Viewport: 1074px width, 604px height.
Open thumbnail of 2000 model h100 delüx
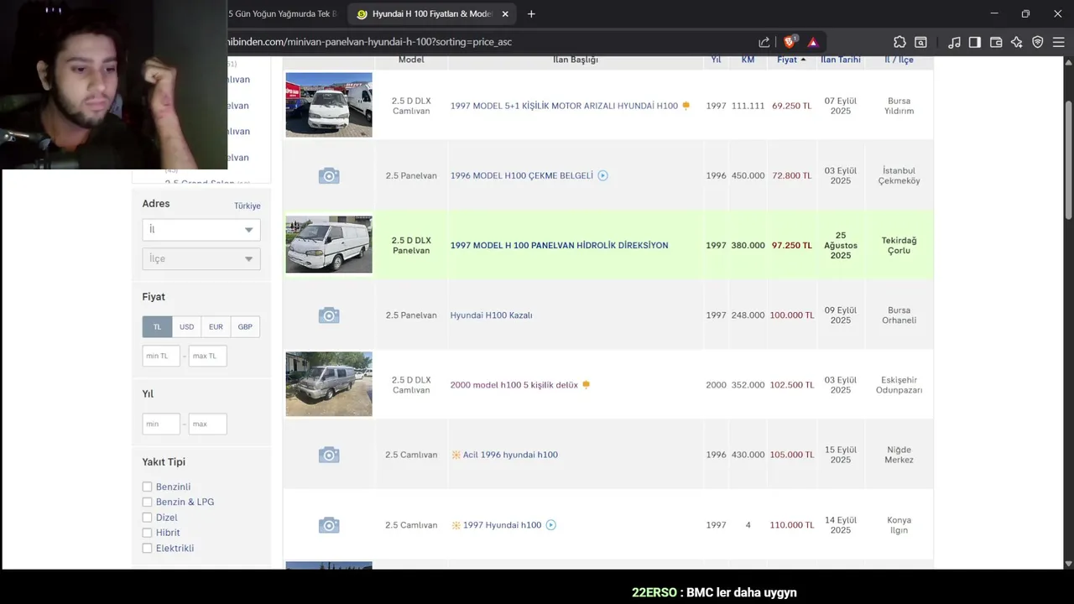pos(329,384)
